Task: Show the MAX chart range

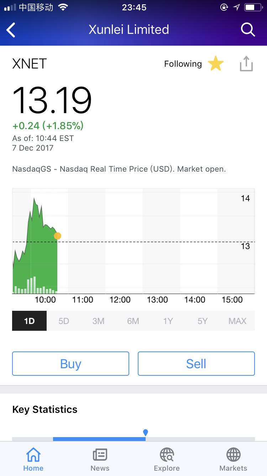Action: (237, 321)
